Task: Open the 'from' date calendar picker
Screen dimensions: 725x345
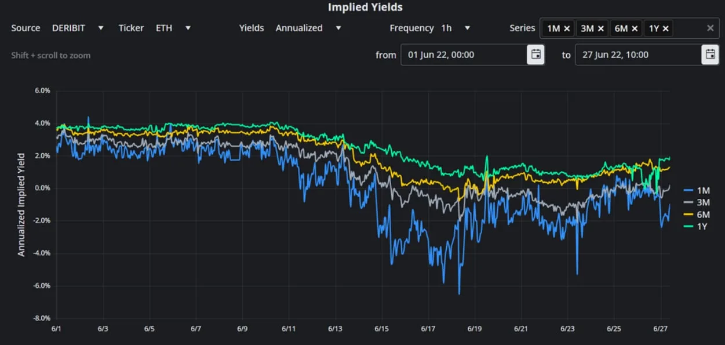Action: (x=536, y=55)
